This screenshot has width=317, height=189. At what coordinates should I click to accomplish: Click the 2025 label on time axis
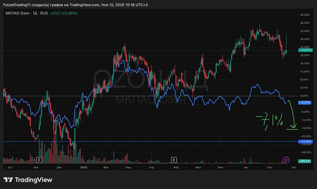84,167
